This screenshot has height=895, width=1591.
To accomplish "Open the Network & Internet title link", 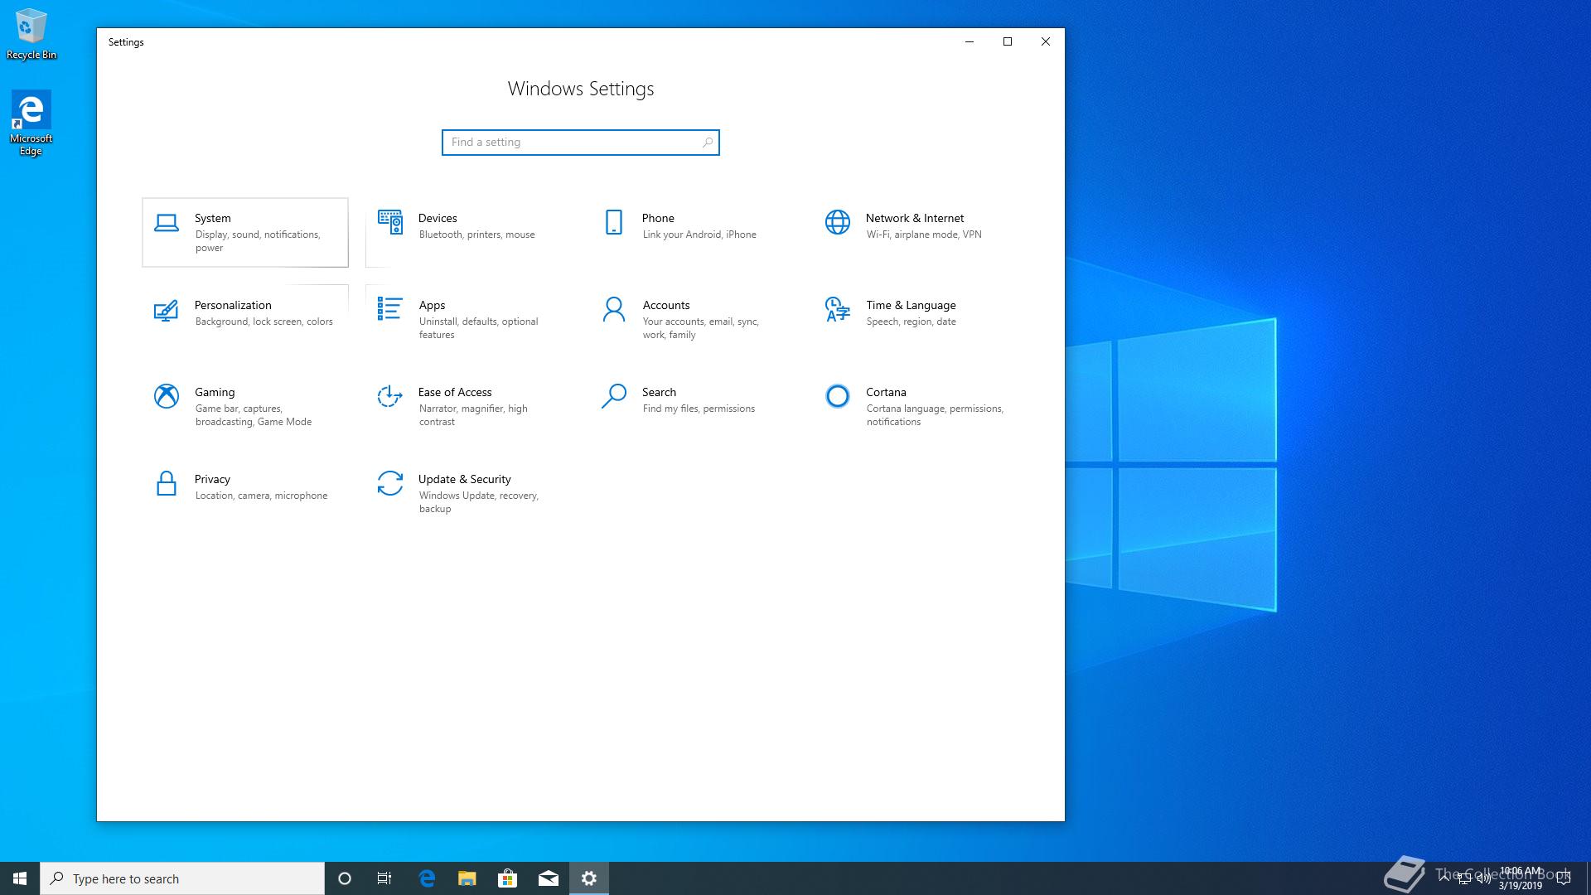I will click(x=915, y=218).
